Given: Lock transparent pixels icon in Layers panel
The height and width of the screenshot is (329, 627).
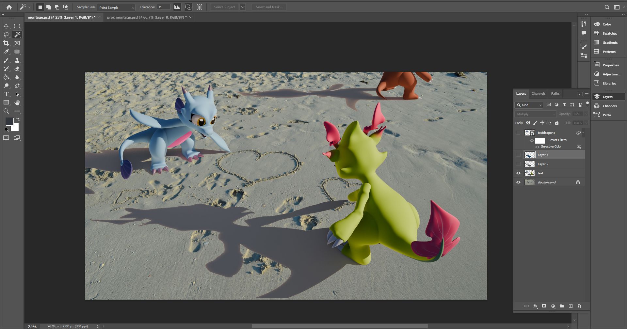Looking at the screenshot, I should pos(528,123).
